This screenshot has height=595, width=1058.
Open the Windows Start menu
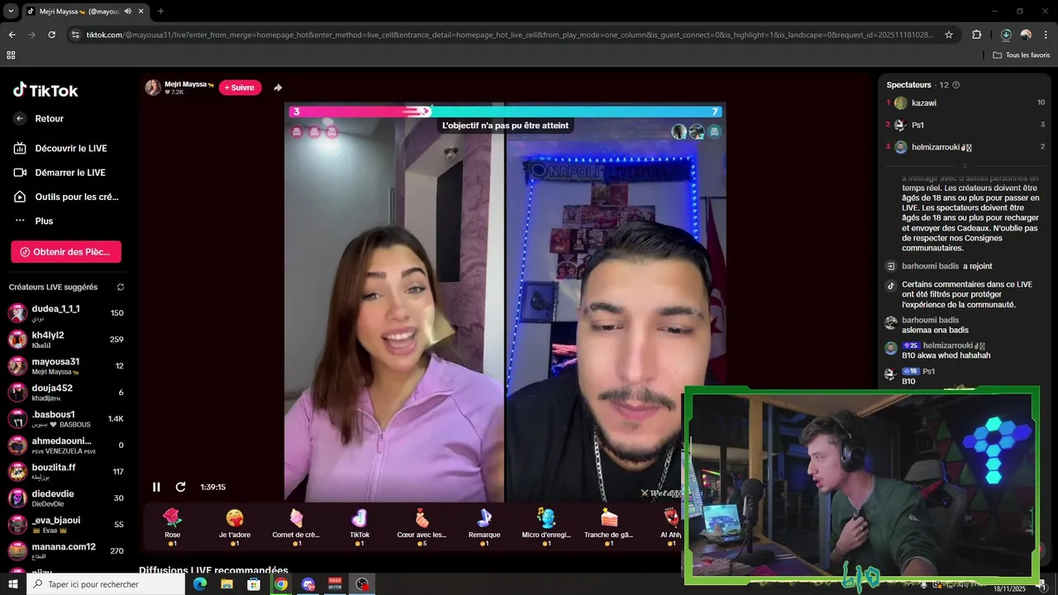pyautogui.click(x=13, y=584)
